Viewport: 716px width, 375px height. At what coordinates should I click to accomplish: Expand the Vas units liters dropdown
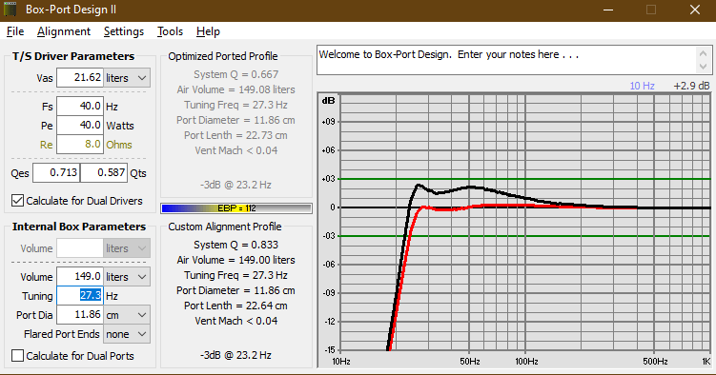(142, 78)
